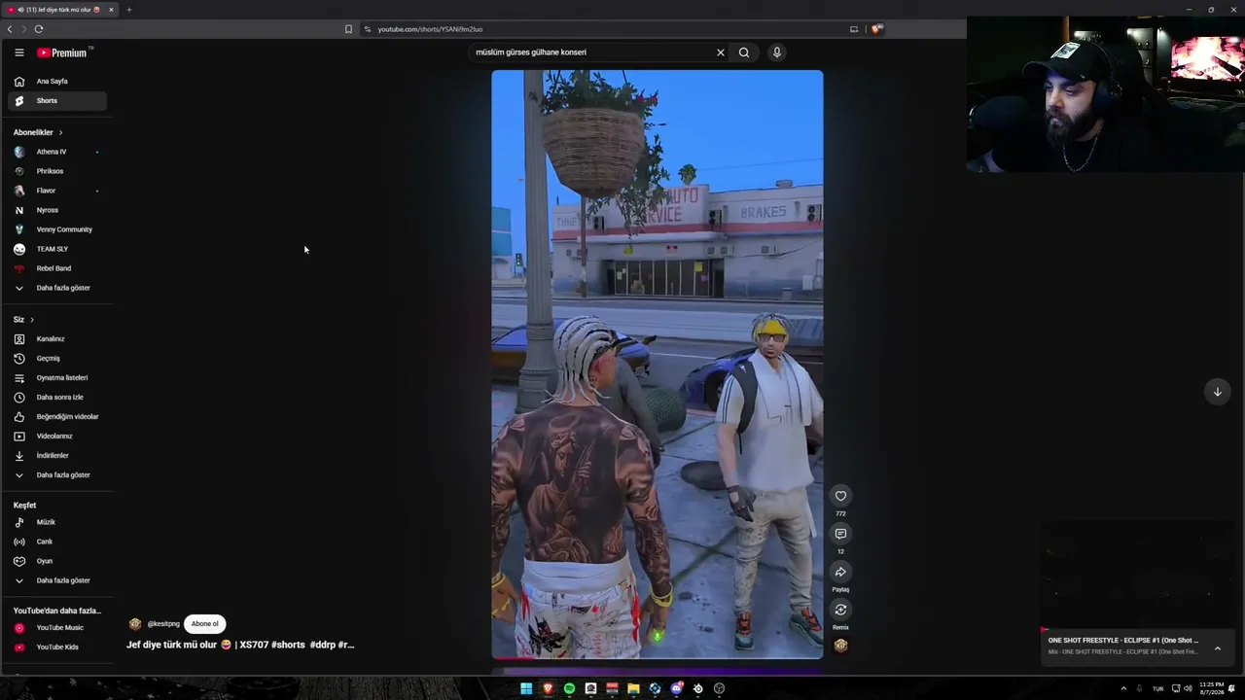1245x700 pixels.
Task: Open Spotify from the taskbar
Action: pos(569,688)
